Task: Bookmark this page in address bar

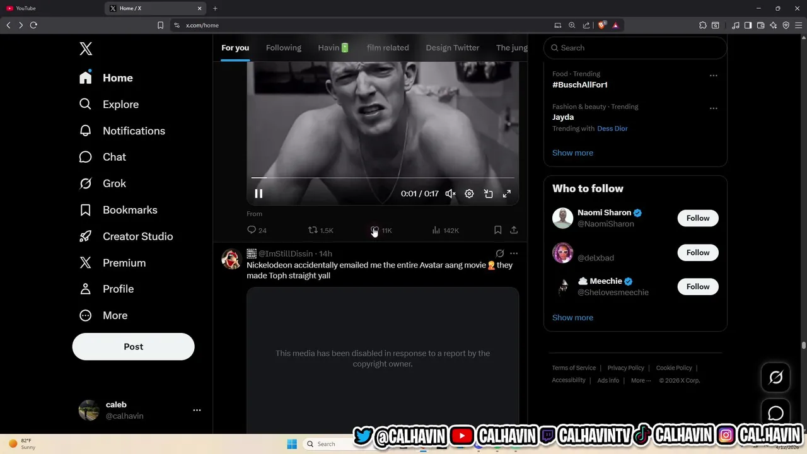Action: (x=160, y=25)
